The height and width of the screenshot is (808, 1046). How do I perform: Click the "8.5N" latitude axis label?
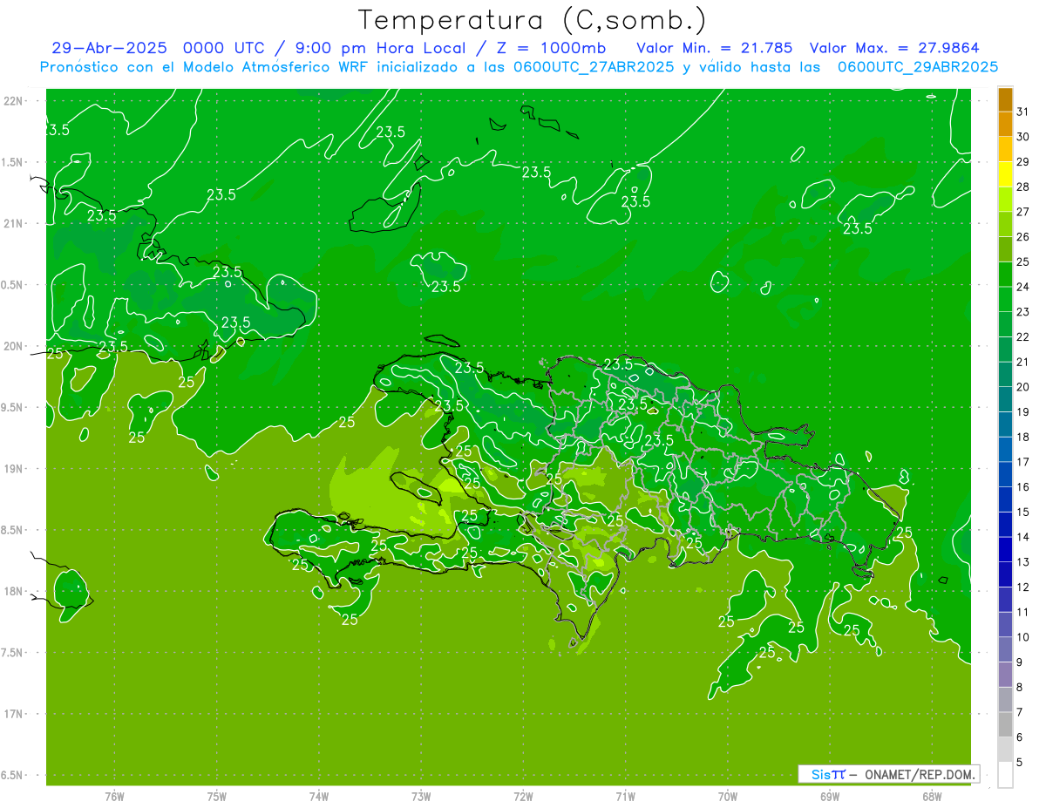pyautogui.click(x=13, y=530)
